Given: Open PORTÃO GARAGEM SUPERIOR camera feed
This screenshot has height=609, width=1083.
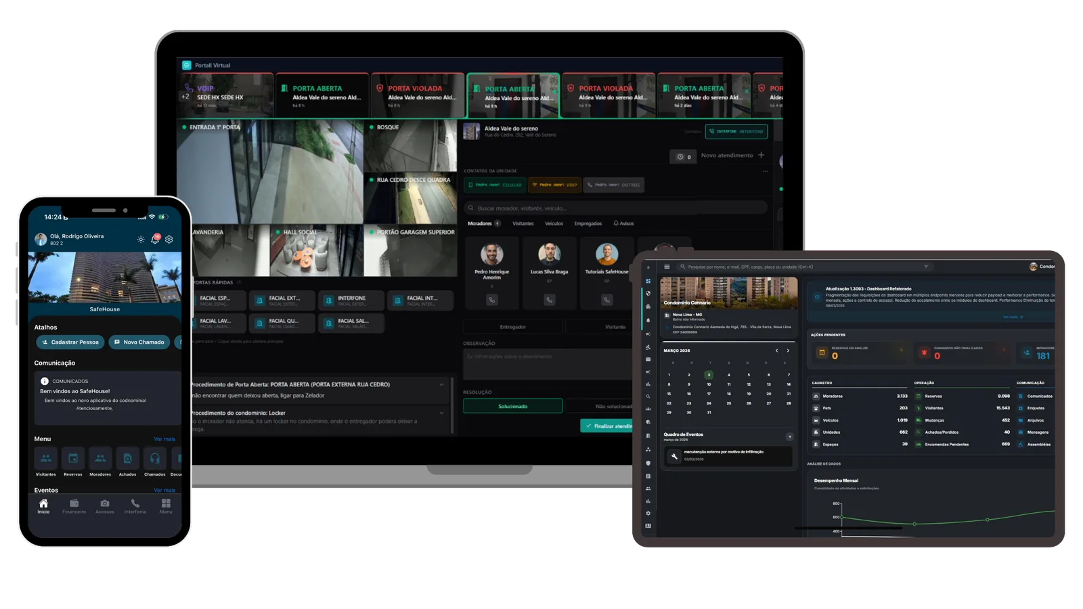Looking at the screenshot, I should click(x=411, y=251).
